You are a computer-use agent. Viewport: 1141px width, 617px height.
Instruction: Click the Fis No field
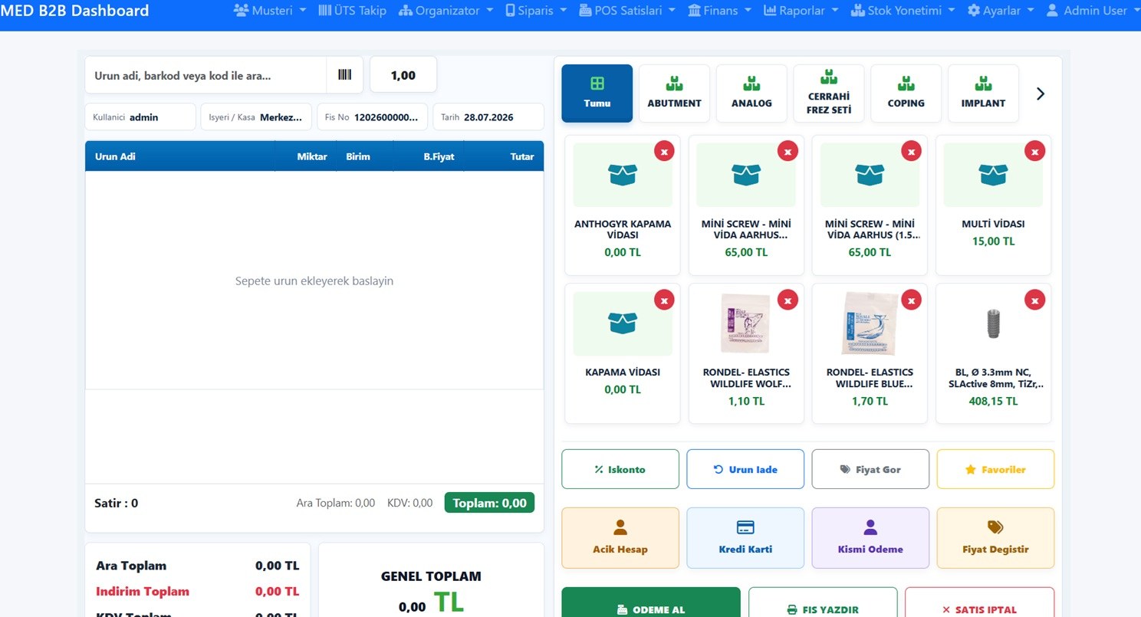click(x=372, y=117)
